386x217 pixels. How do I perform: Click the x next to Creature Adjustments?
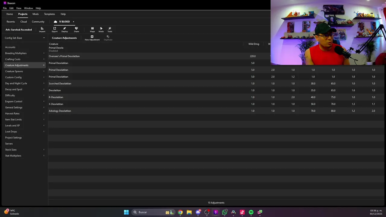44,65
